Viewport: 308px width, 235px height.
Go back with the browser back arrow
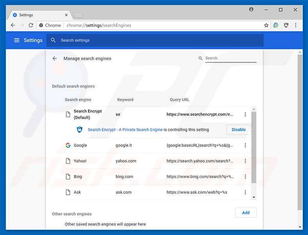click(13, 25)
